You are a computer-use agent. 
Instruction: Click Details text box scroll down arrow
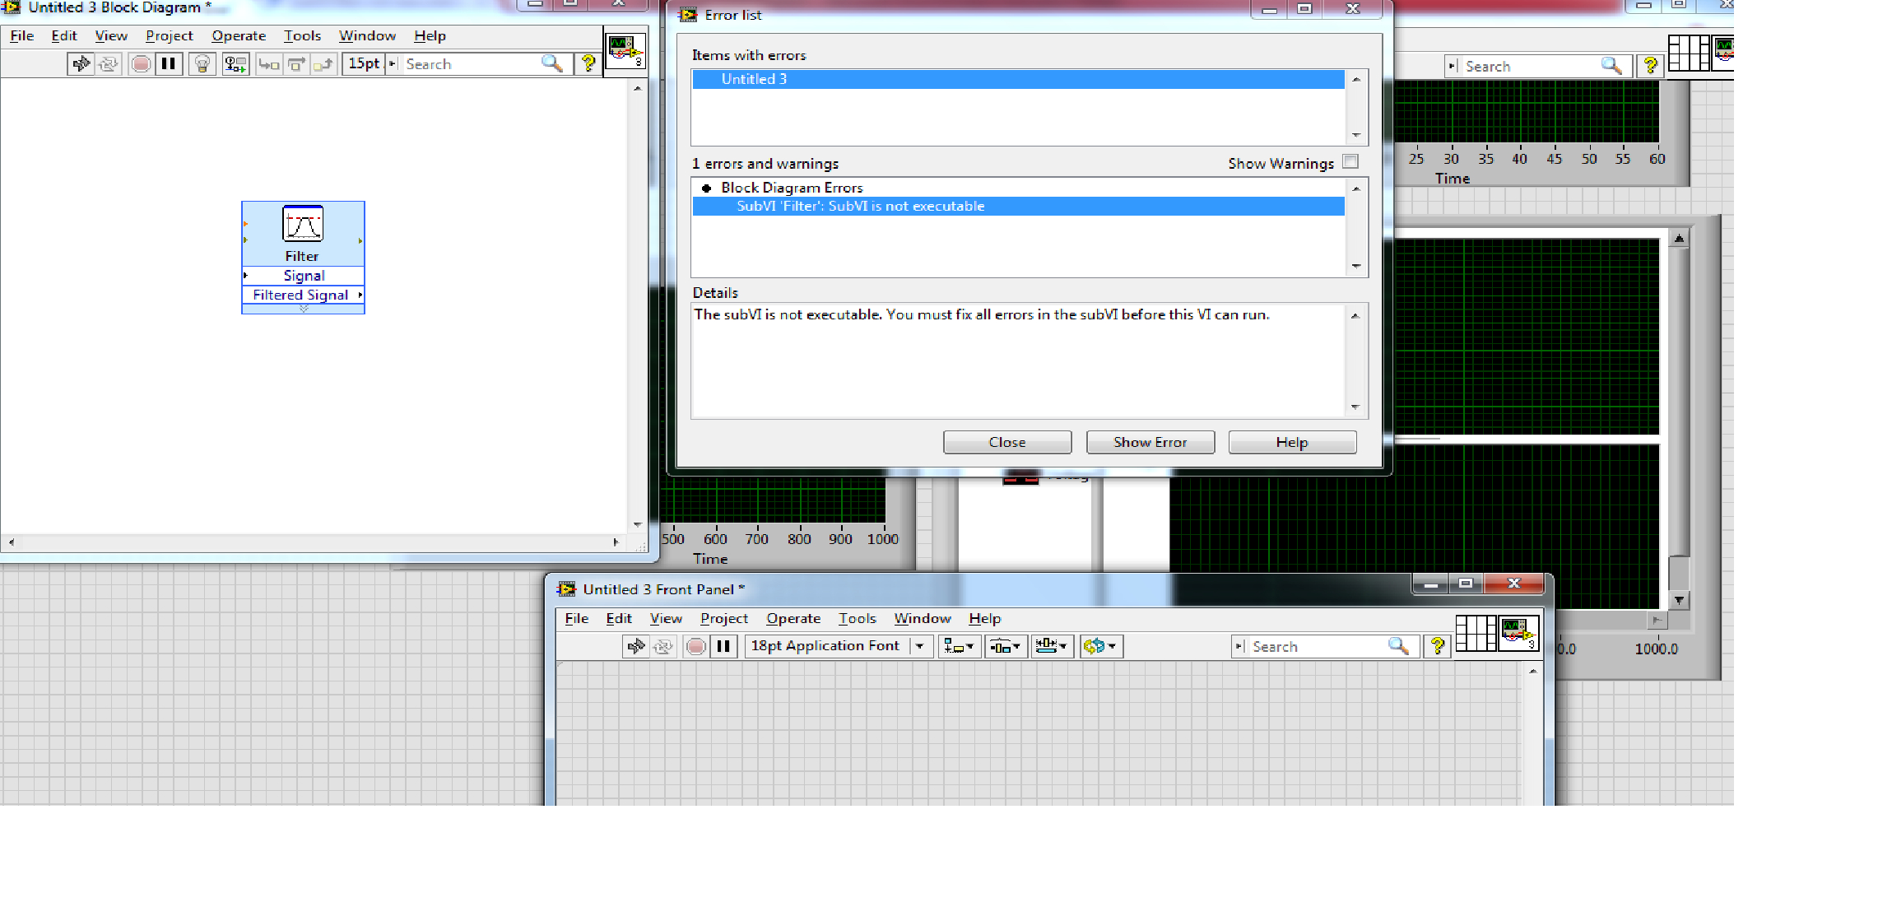tap(1355, 407)
